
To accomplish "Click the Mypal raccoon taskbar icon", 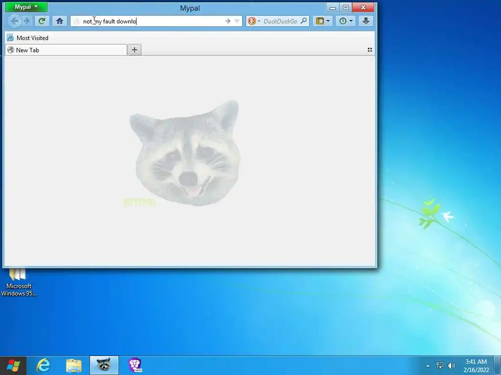I will (104, 365).
